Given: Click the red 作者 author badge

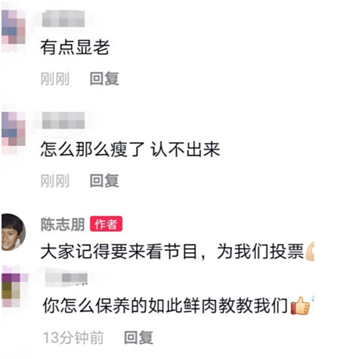Looking at the screenshot, I should pyautogui.click(x=106, y=224).
